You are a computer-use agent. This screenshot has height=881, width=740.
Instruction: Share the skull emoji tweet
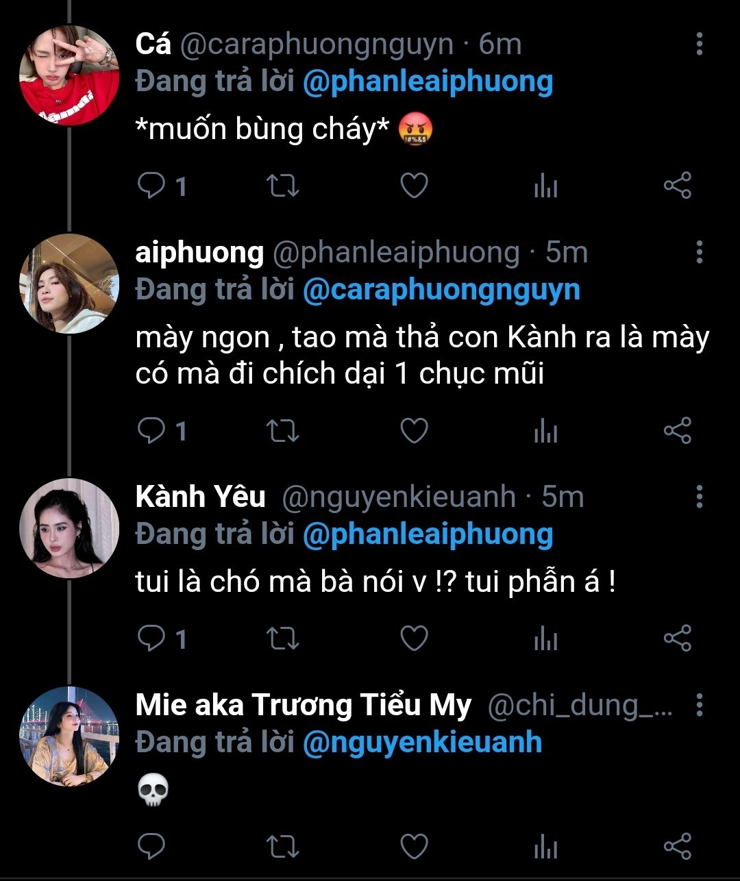click(x=677, y=847)
